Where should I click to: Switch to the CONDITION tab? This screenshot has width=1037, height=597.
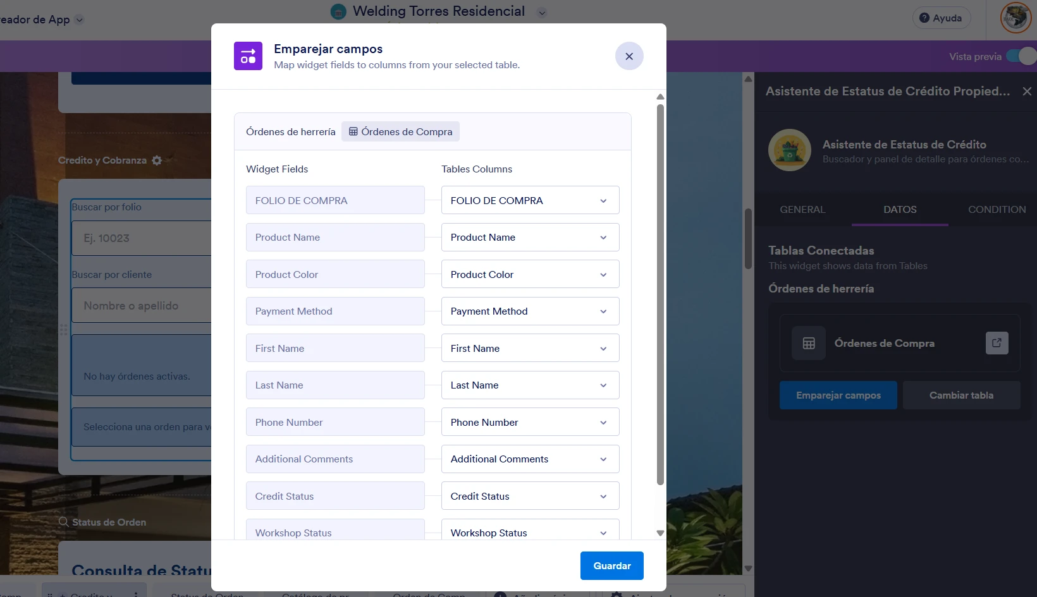[997, 209]
